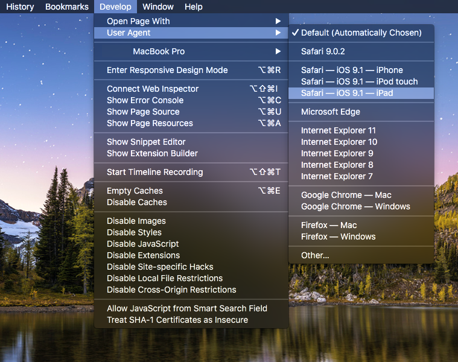Choose Enter Responsive Design Mode
The image size is (458, 362).
[191, 70]
